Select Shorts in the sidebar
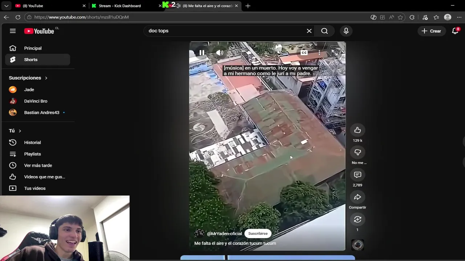This screenshot has height=261, width=465. click(x=38, y=59)
